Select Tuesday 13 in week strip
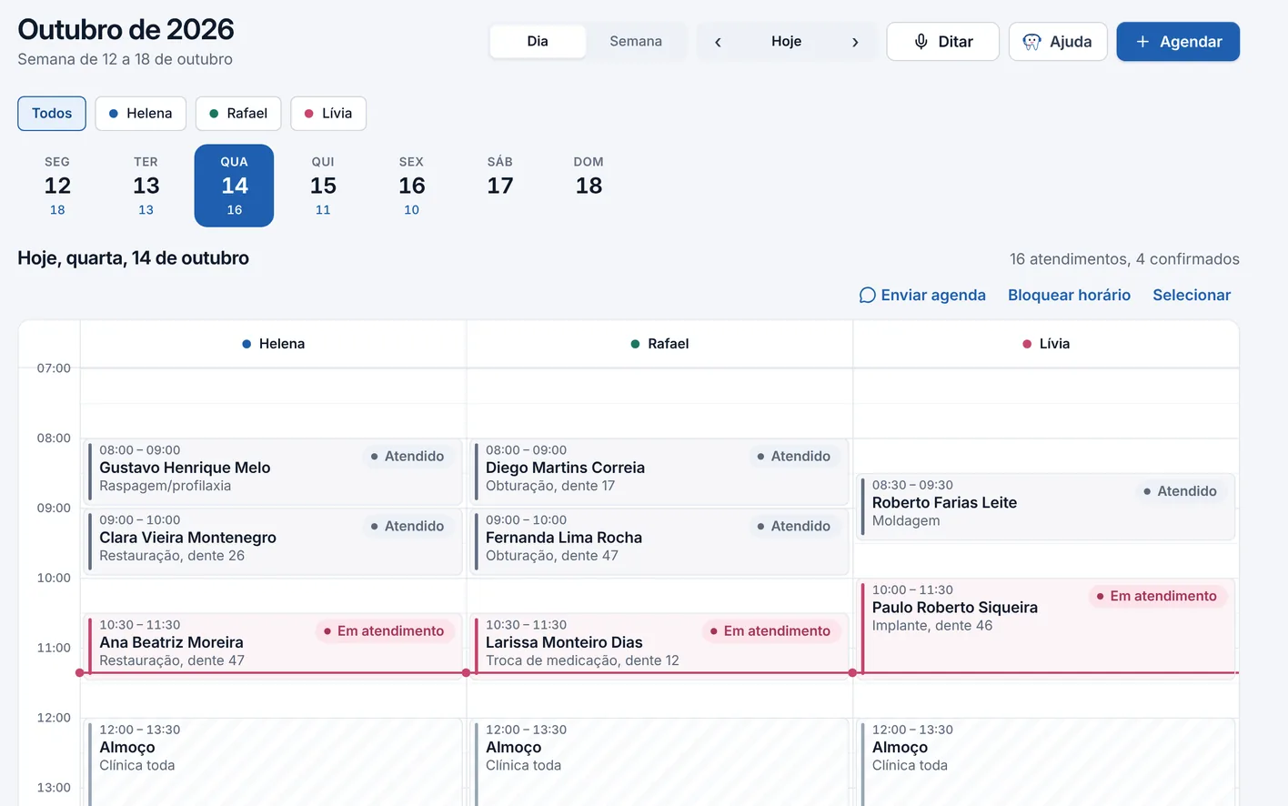The image size is (1288, 806). click(146, 186)
